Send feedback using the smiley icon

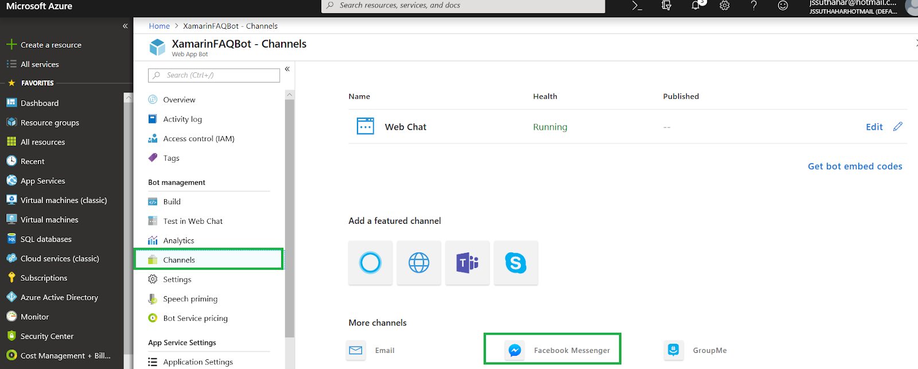tap(783, 6)
